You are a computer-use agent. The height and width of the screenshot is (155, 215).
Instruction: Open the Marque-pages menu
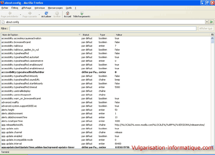(55, 8)
